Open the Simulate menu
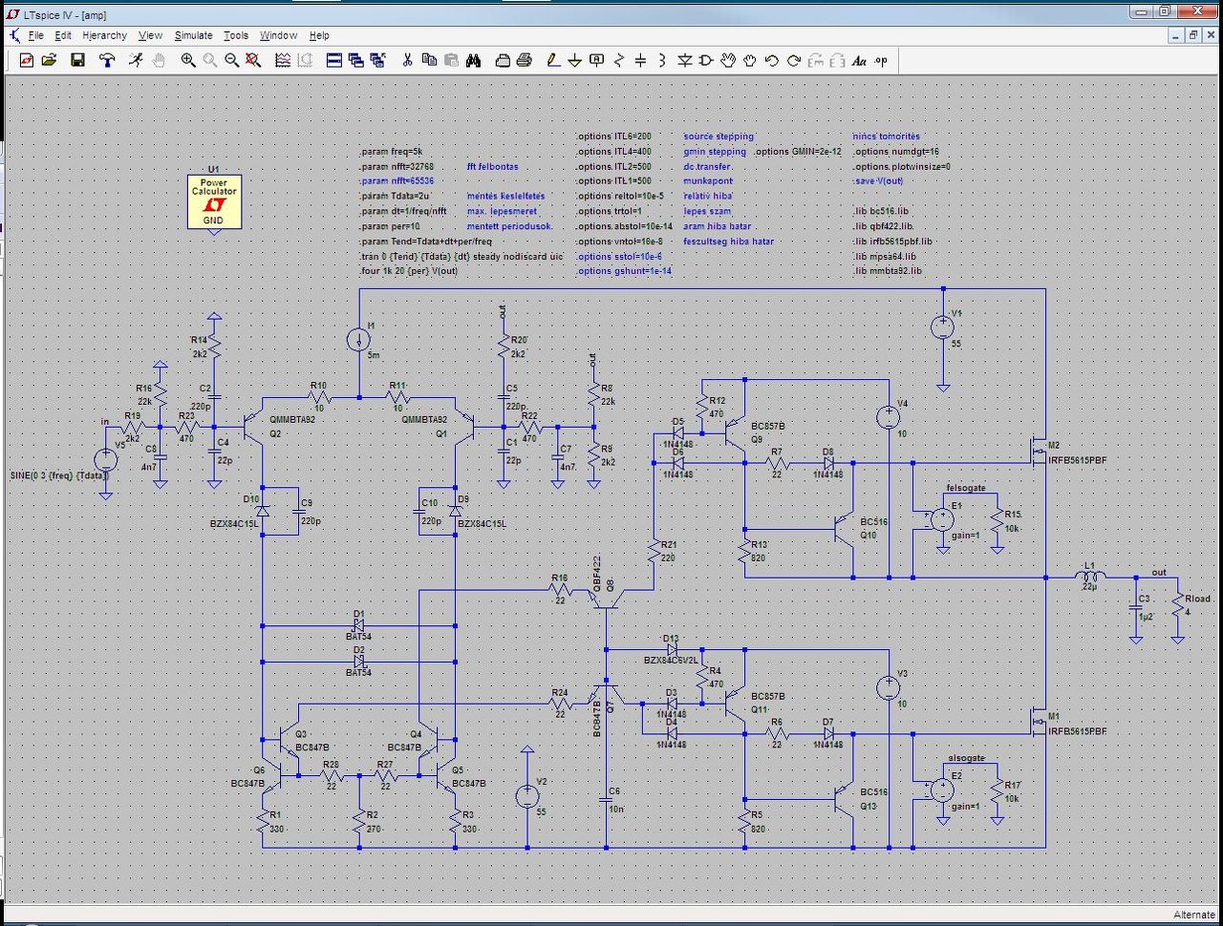This screenshot has height=926, width=1223. pyautogui.click(x=193, y=35)
